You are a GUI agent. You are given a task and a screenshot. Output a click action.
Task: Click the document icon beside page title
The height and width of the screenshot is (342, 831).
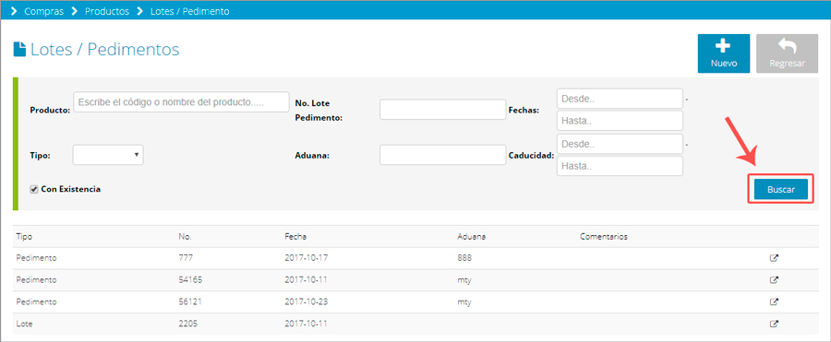19,49
